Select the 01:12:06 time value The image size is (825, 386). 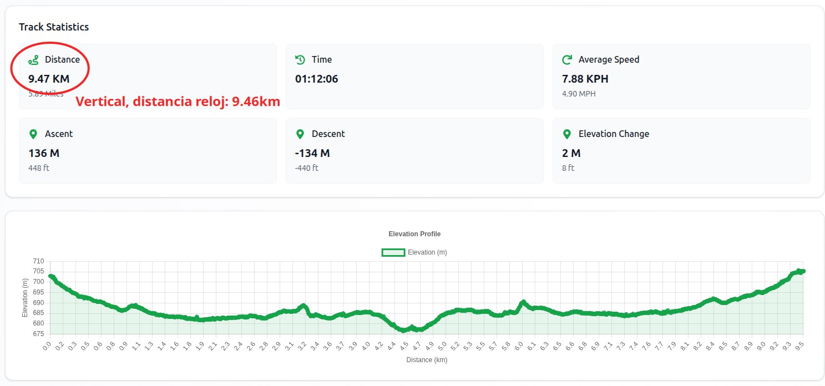click(316, 79)
